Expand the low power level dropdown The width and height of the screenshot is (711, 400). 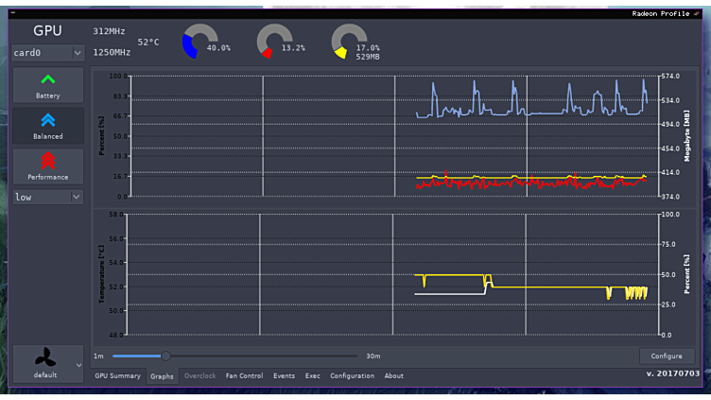click(x=47, y=197)
